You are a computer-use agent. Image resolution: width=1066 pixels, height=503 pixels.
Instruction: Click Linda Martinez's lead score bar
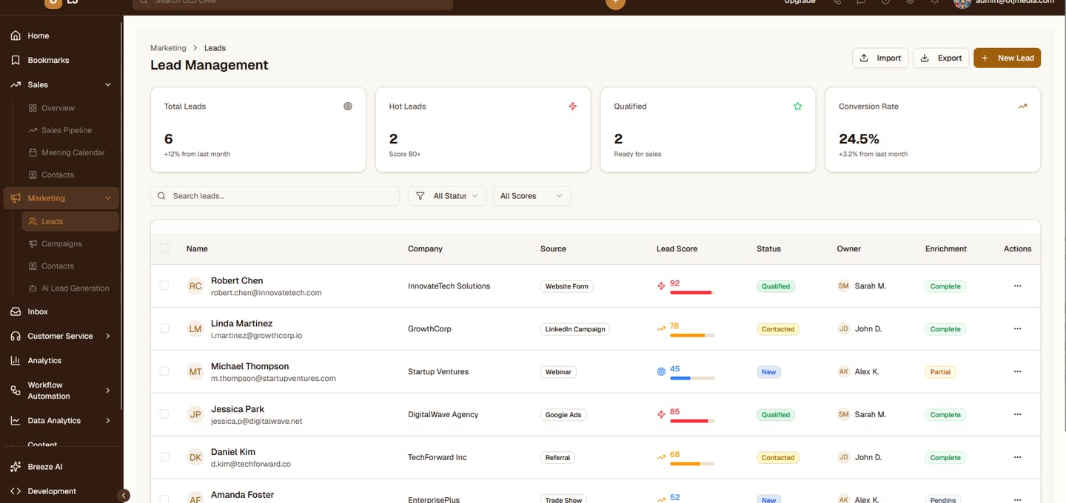coord(692,336)
